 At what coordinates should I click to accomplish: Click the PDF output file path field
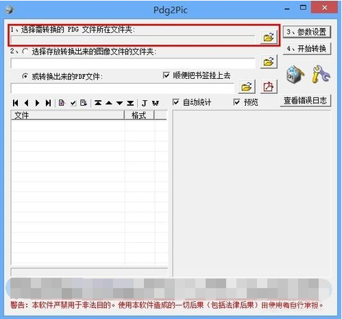[122, 88]
